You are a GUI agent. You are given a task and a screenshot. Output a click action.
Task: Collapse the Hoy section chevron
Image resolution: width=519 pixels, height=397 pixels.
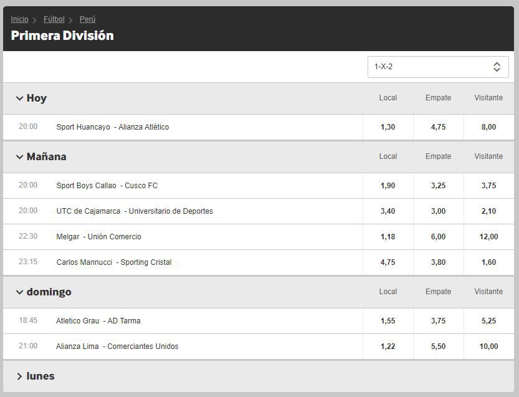pos(19,98)
